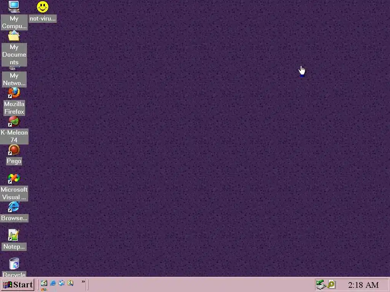Launch Outlook Express from Quick Launch
Screen dimensions: 390x292
pyautogui.click(x=61, y=283)
